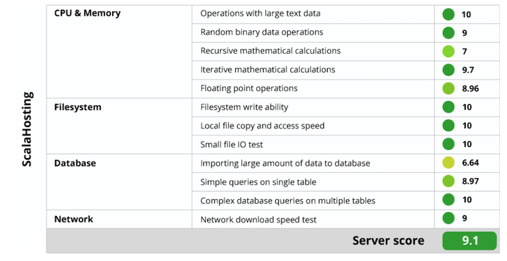Click the green dot for Iterative mathematical calculations
This screenshot has height=261, width=507.
point(449,70)
